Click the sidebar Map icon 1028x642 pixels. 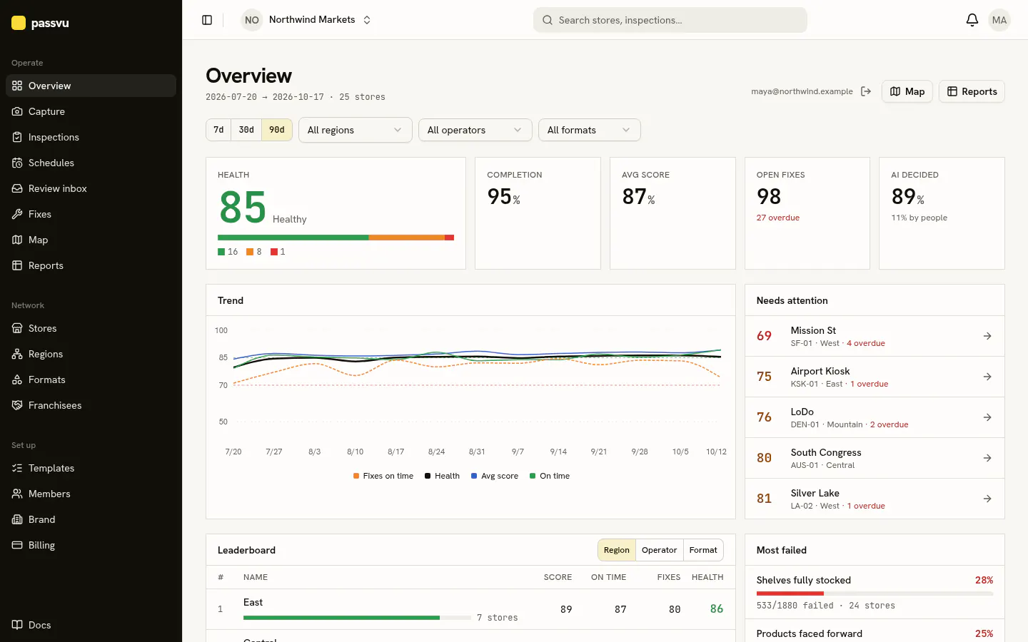17,240
